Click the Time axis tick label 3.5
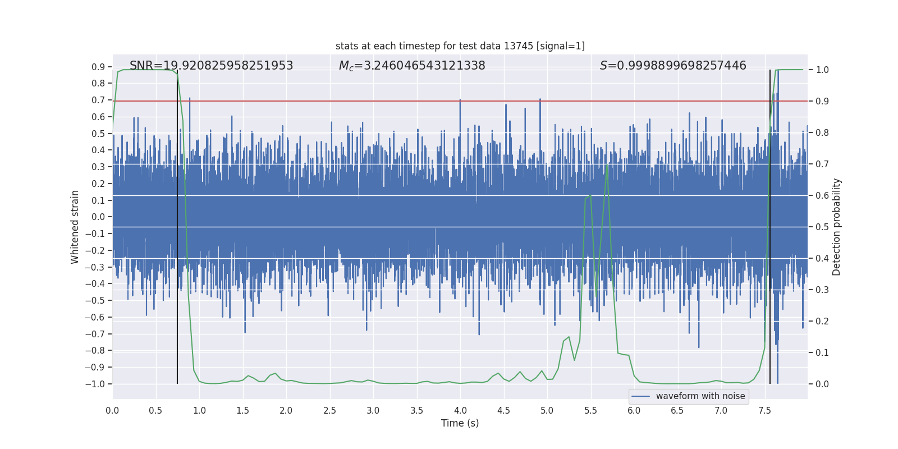 [416, 410]
